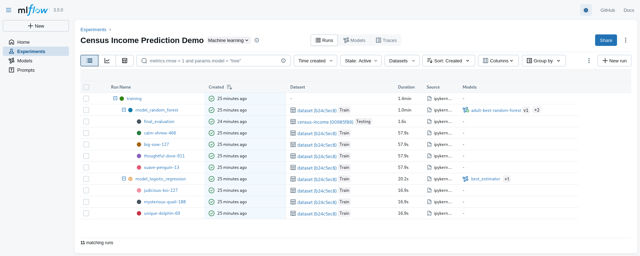Select the list view icon for runs
The image size is (640, 256).
(89, 61)
